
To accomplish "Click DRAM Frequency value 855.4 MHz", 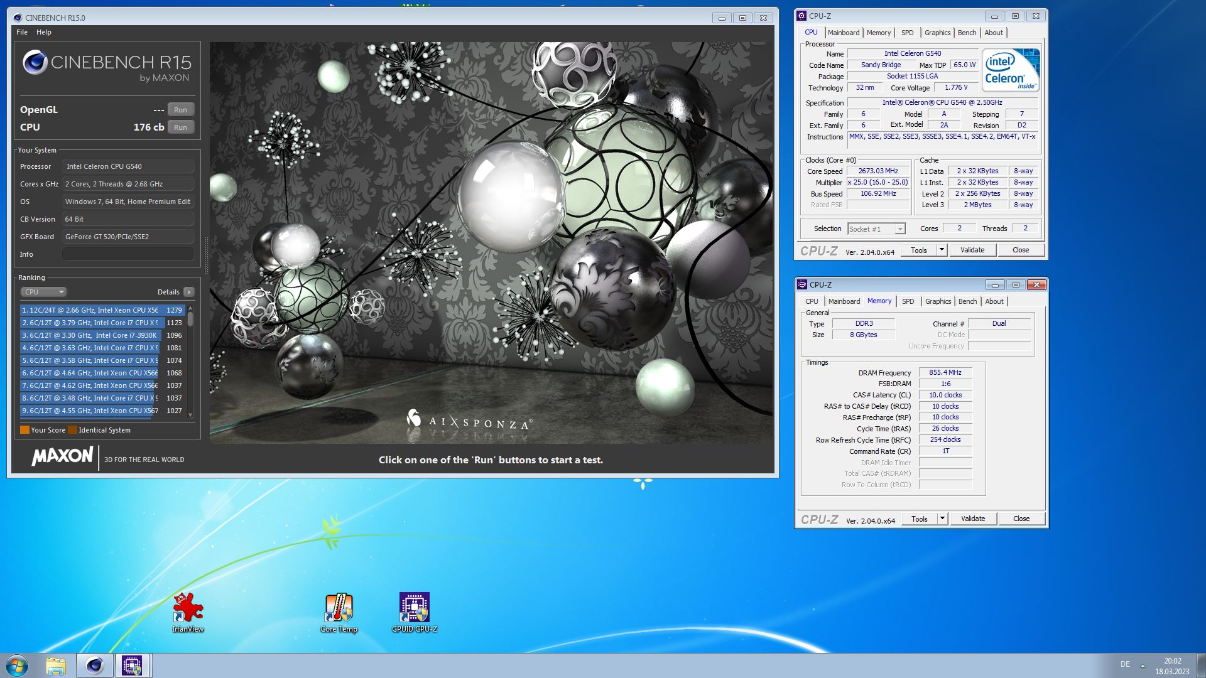I will 945,372.
